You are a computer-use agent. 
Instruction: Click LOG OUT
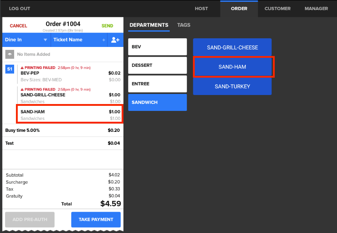point(20,8)
